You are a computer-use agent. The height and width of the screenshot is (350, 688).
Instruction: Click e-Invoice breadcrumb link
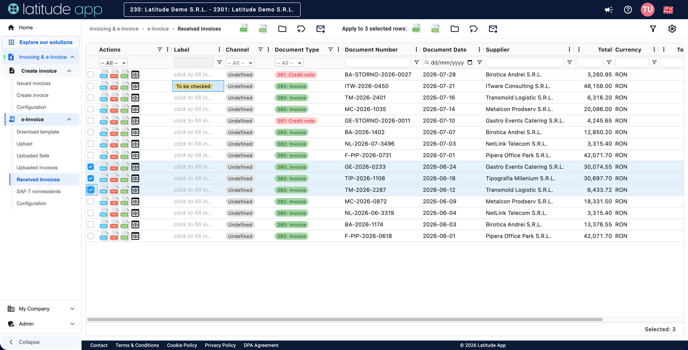click(x=158, y=29)
